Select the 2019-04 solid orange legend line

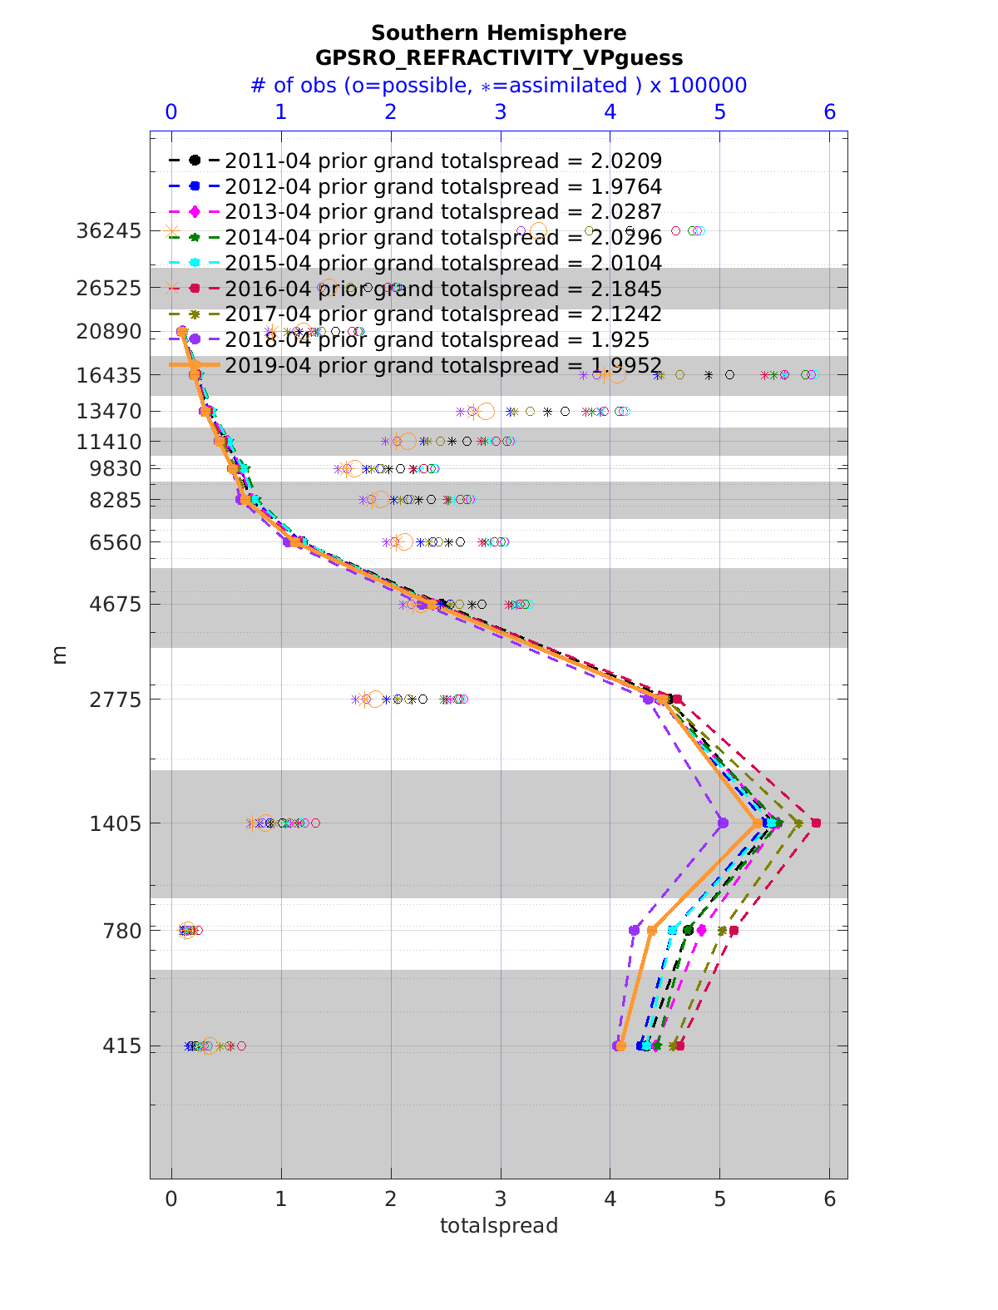tap(195, 365)
